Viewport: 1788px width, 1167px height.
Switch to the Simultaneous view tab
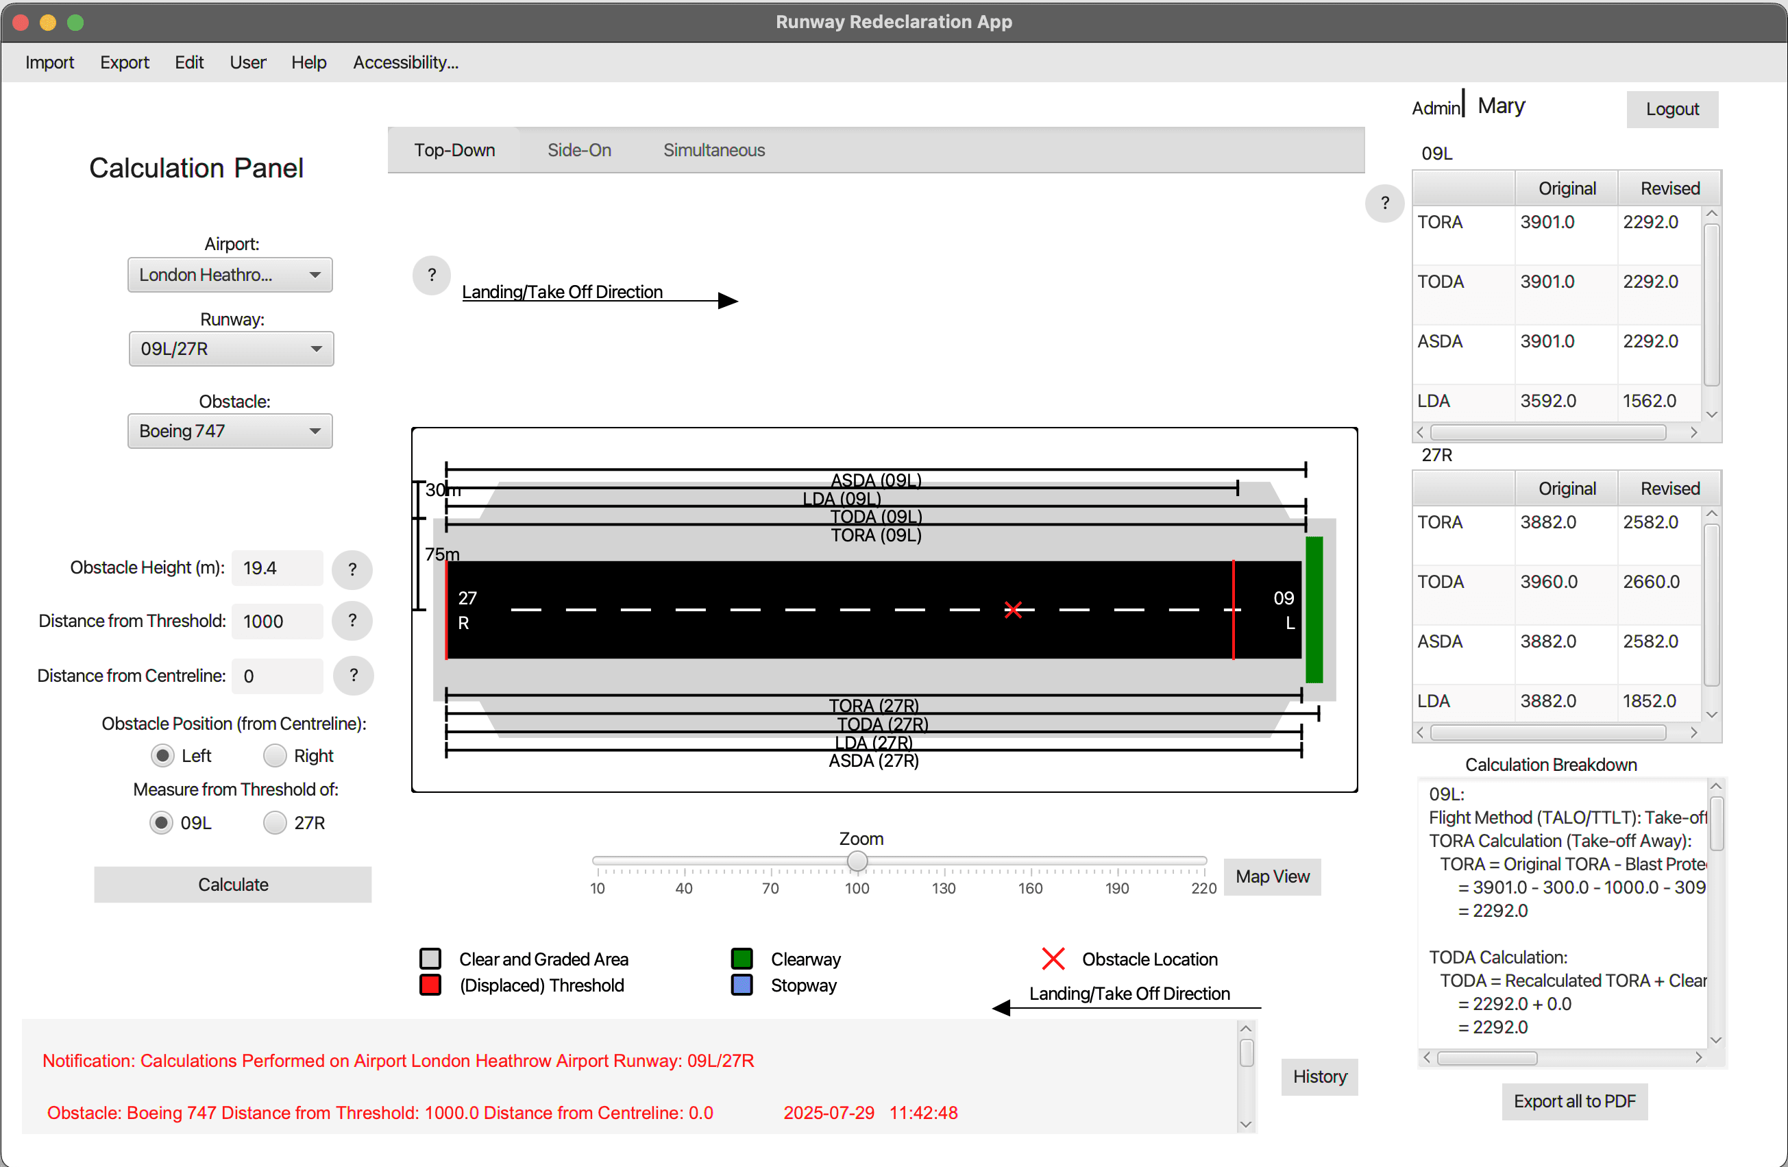(713, 150)
